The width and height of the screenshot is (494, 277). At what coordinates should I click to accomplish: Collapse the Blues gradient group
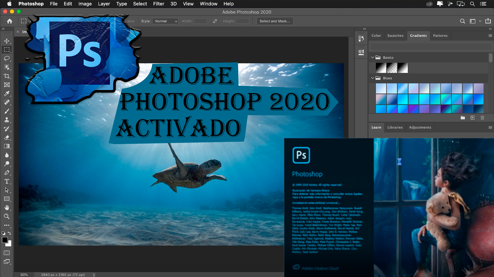373,78
